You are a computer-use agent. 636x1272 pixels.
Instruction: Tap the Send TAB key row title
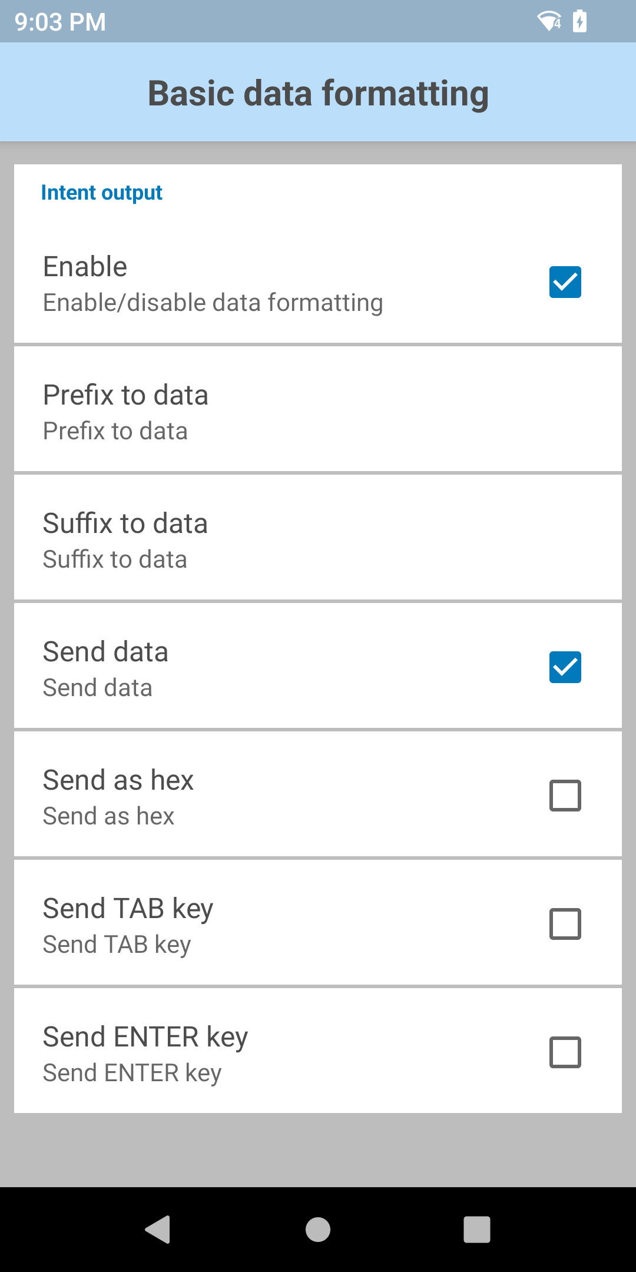[128, 909]
